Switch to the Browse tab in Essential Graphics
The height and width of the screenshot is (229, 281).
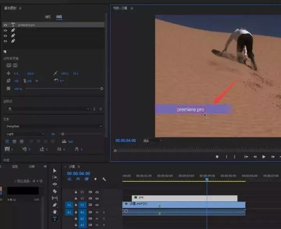pyautogui.click(x=47, y=17)
